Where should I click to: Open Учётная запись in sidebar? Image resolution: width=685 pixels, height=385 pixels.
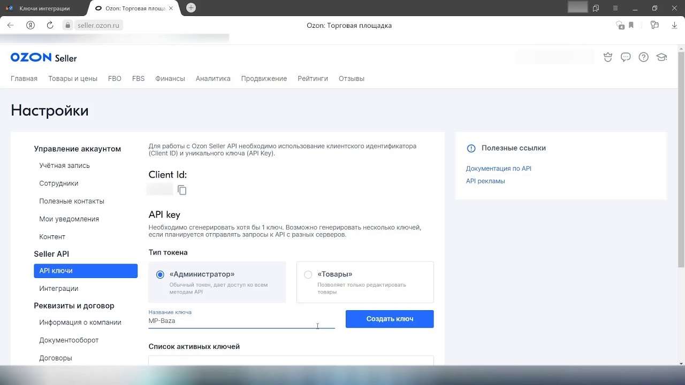[64, 165]
